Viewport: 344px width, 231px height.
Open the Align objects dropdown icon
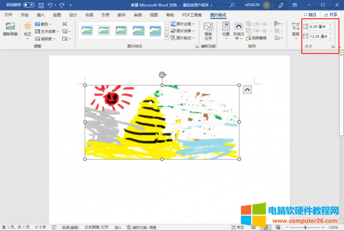(x=278, y=24)
